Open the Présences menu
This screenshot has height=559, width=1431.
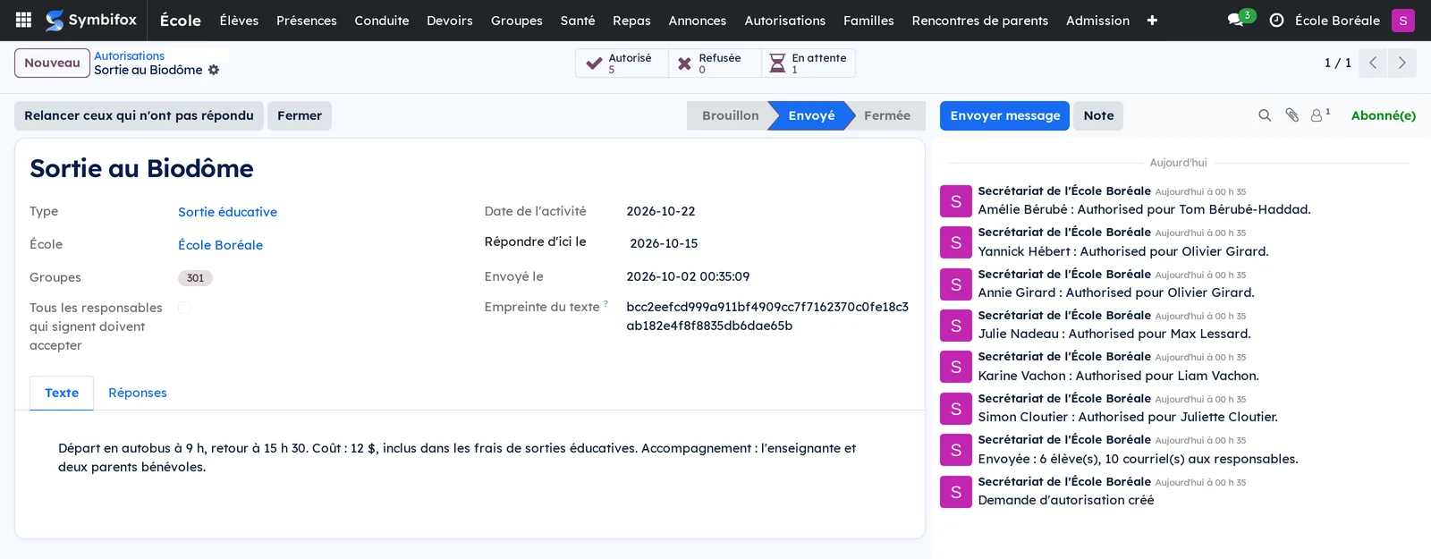(307, 20)
